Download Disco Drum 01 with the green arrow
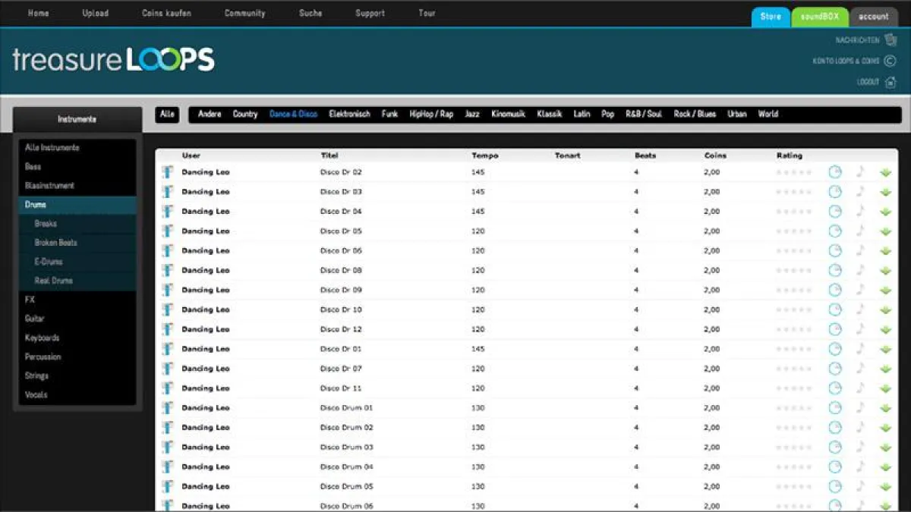This screenshot has height=512, width=911. (x=885, y=408)
